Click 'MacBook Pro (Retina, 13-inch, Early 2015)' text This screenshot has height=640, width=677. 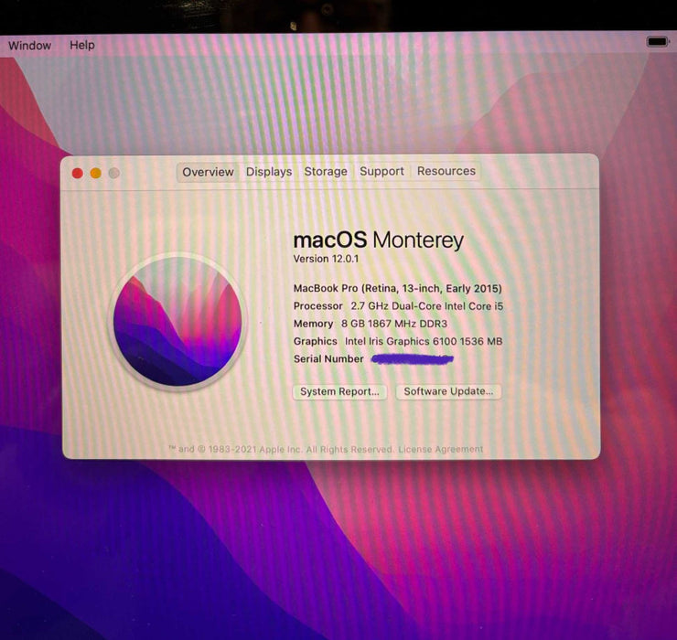[x=398, y=288]
